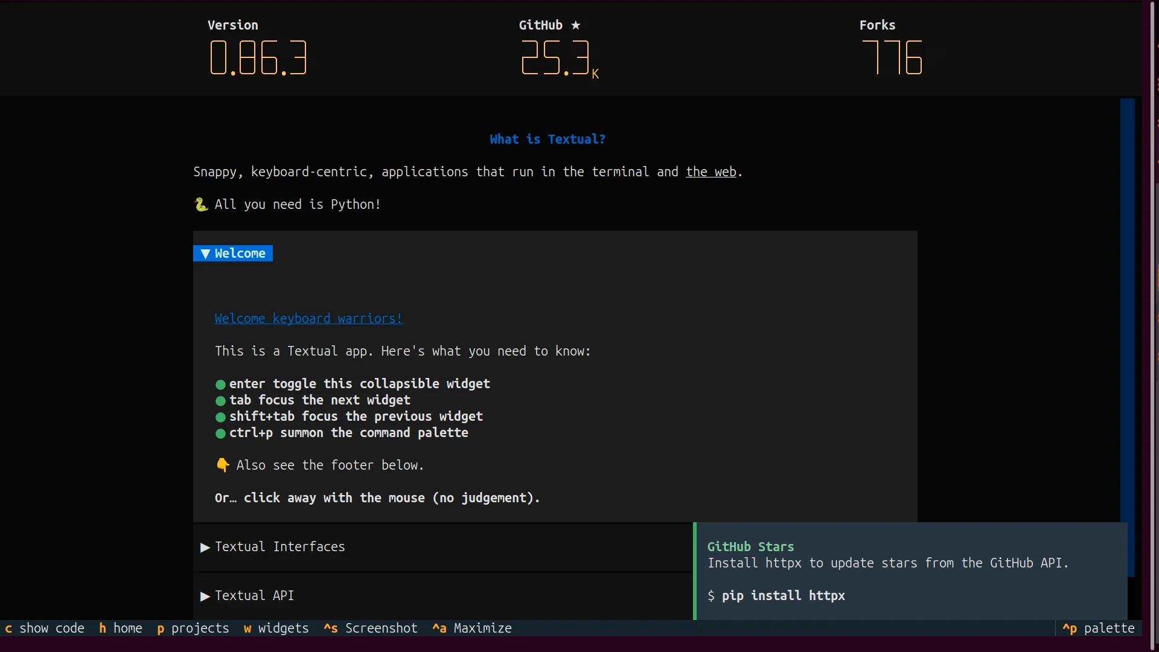The width and height of the screenshot is (1159, 652).
Task: Click the star icon beside GitHub
Action: (x=576, y=25)
